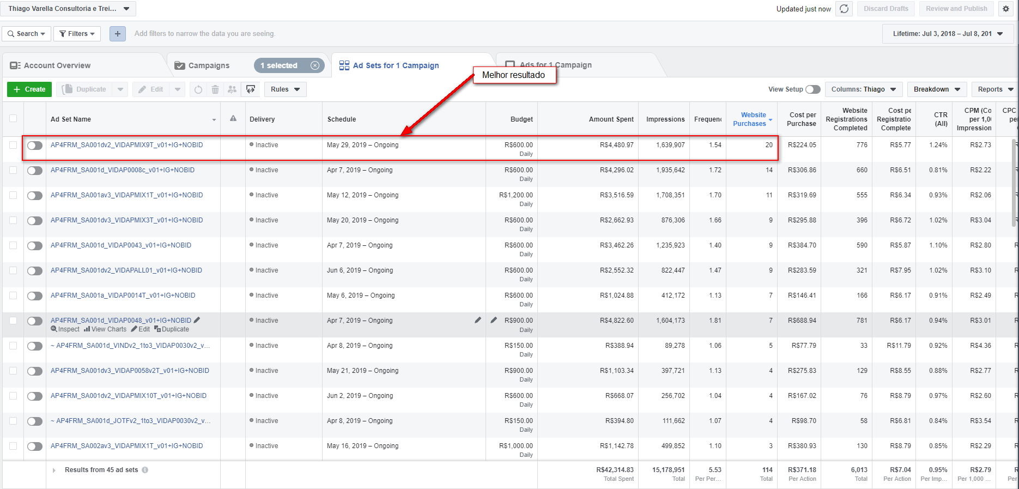Toggle the View Setup switch

812,89
